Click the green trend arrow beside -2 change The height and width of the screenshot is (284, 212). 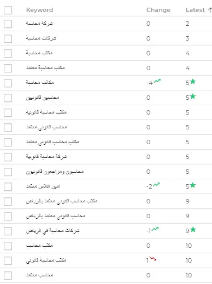click(156, 185)
